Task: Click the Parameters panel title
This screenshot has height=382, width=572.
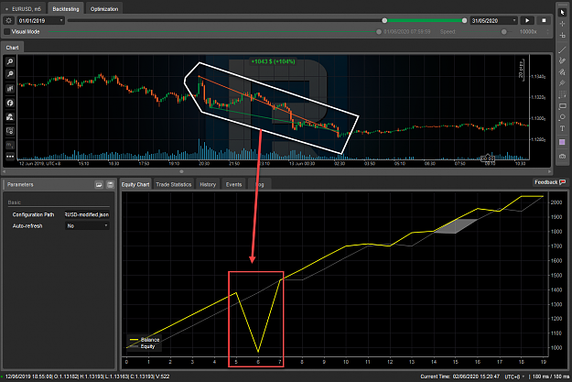Action: pyautogui.click(x=20, y=184)
